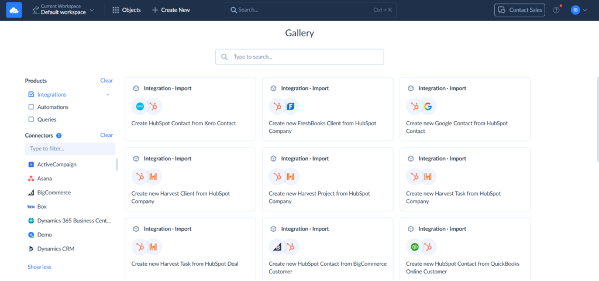This screenshot has height=281, width=599.
Task: Open Create new Harvest Project from HubSpot Company
Action: 328,179
